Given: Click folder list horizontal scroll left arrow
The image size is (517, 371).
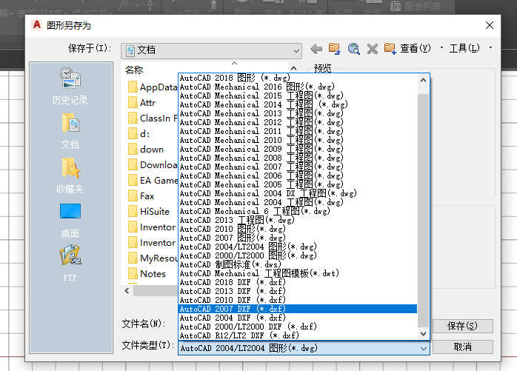Looking at the screenshot, I should [x=127, y=291].
